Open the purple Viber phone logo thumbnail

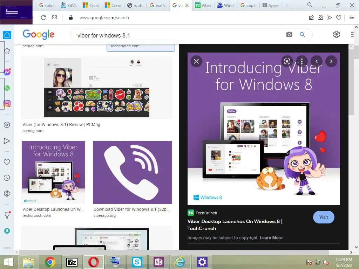[x=132, y=172]
